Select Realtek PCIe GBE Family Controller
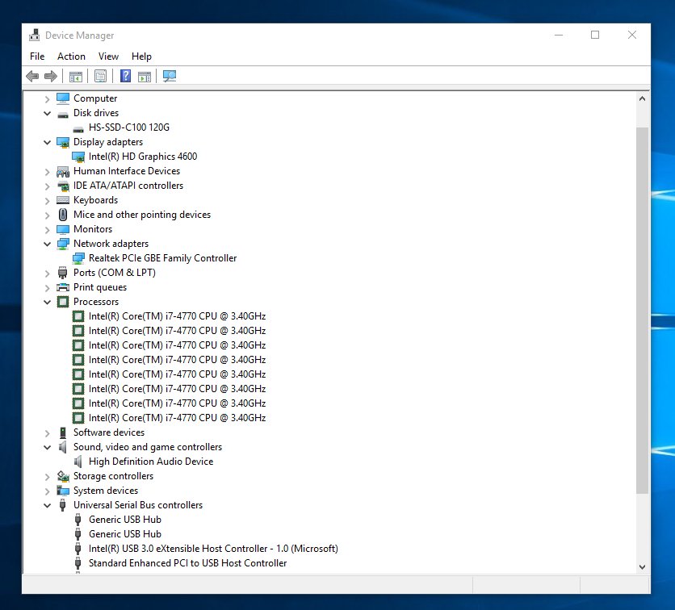Image resolution: width=675 pixels, height=610 pixels. click(x=162, y=258)
